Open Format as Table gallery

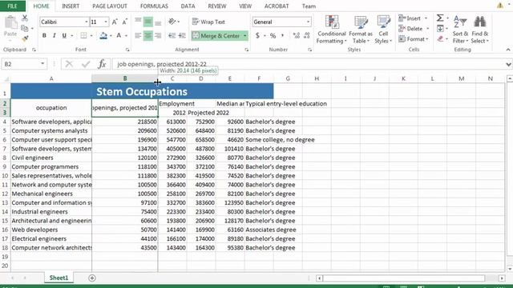click(361, 30)
